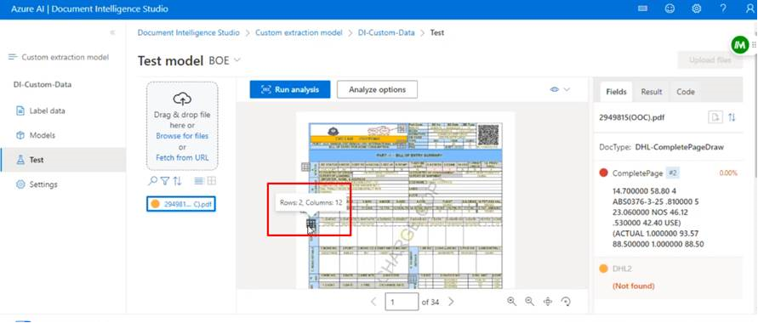Switch file list to grid view
This screenshot has height=323, width=758.
(x=211, y=181)
